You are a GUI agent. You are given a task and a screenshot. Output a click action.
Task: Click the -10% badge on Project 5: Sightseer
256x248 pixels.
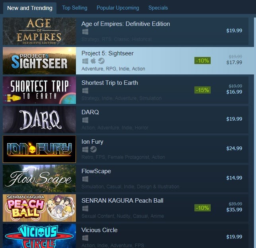(202, 61)
